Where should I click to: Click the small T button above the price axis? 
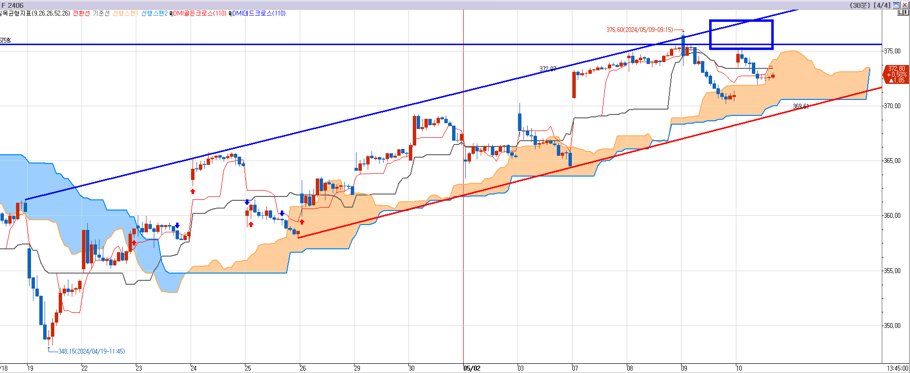(905, 13)
